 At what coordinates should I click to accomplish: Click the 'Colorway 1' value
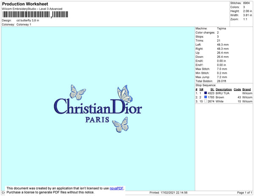click(x=24, y=24)
